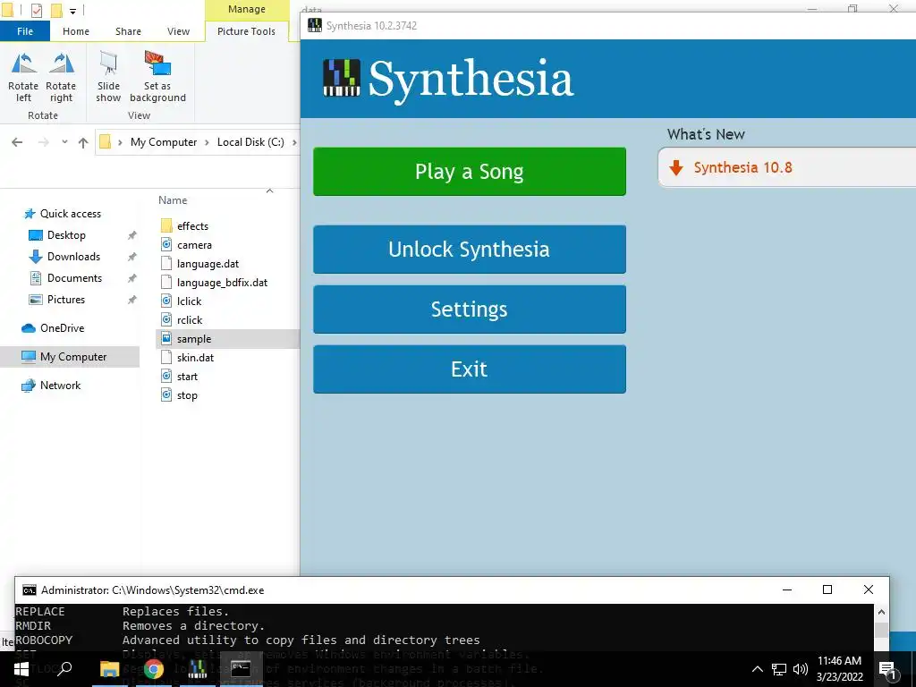The width and height of the screenshot is (916, 687).
Task: Open quick access toolbar customize dropdown
Action: [x=73, y=11]
